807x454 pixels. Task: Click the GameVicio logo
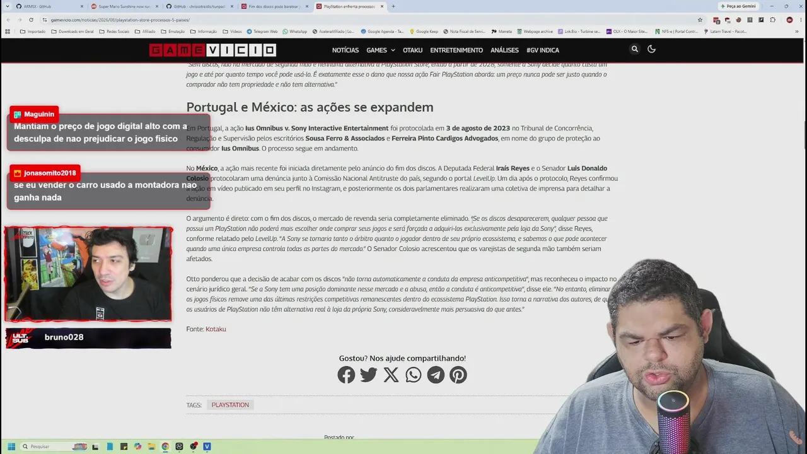(x=212, y=50)
